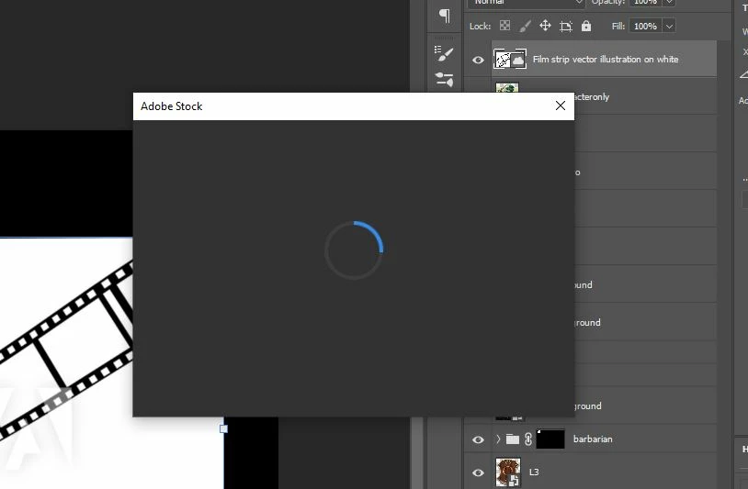Click the transform handle on the canvas
Image resolution: width=748 pixels, height=489 pixels.
pos(223,429)
